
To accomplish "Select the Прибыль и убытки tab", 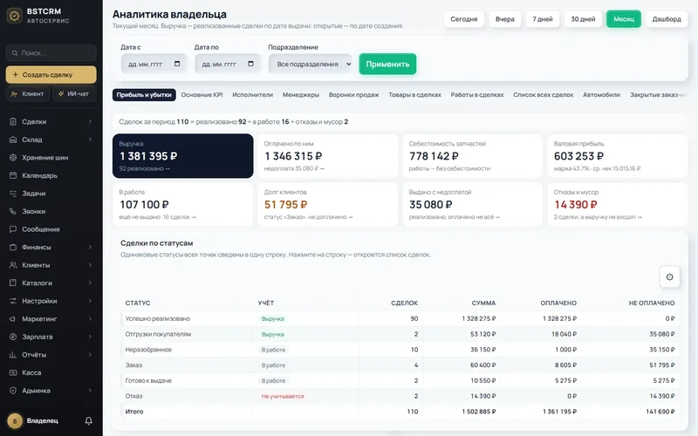I will (x=144, y=95).
